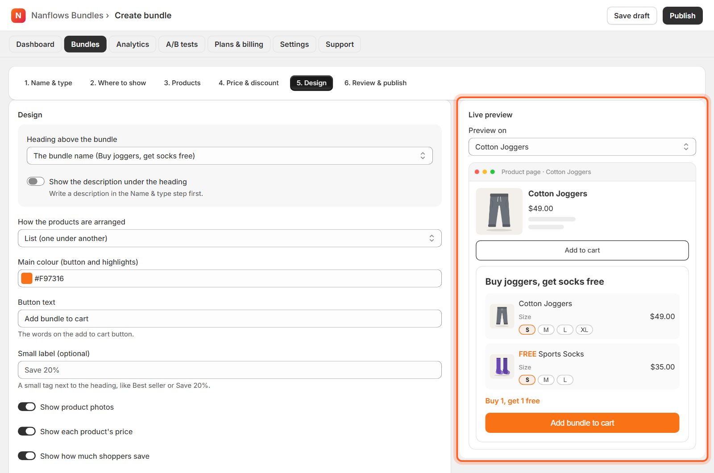
Task: Open Plans & billing tab
Action: tap(239, 44)
